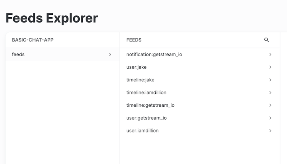Click the arrow beside timeline:getstream_io

270,105
